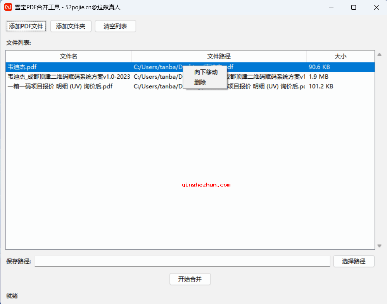Click the 文件名 column header

pos(69,56)
